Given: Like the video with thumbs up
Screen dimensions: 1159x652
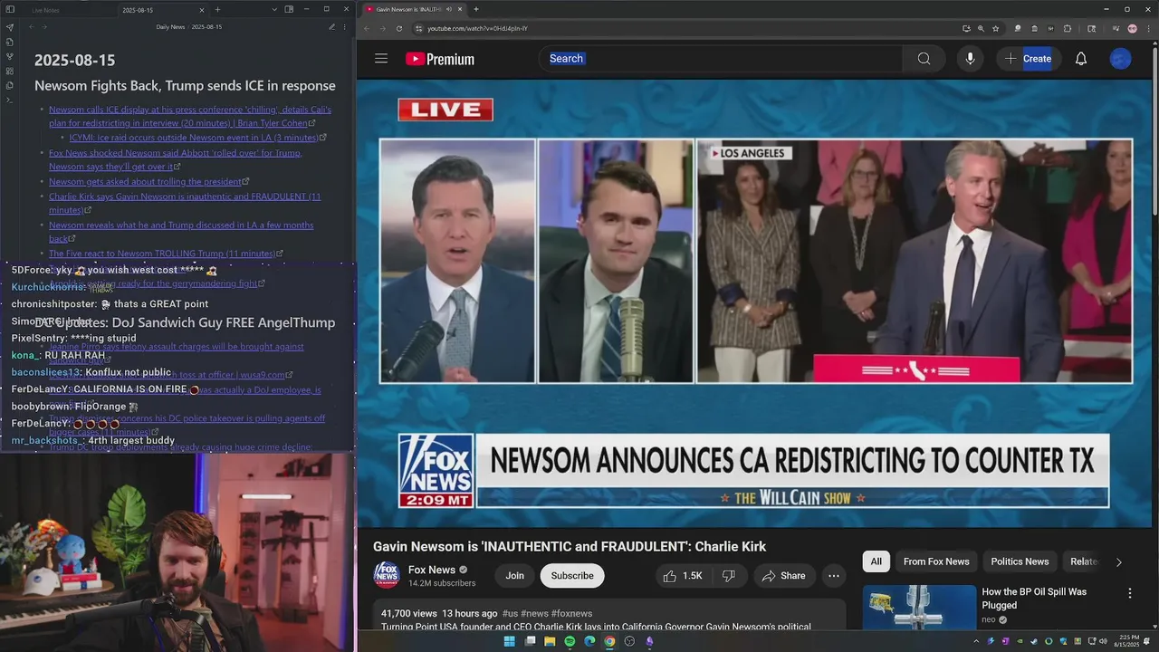Looking at the screenshot, I should pyautogui.click(x=683, y=576).
